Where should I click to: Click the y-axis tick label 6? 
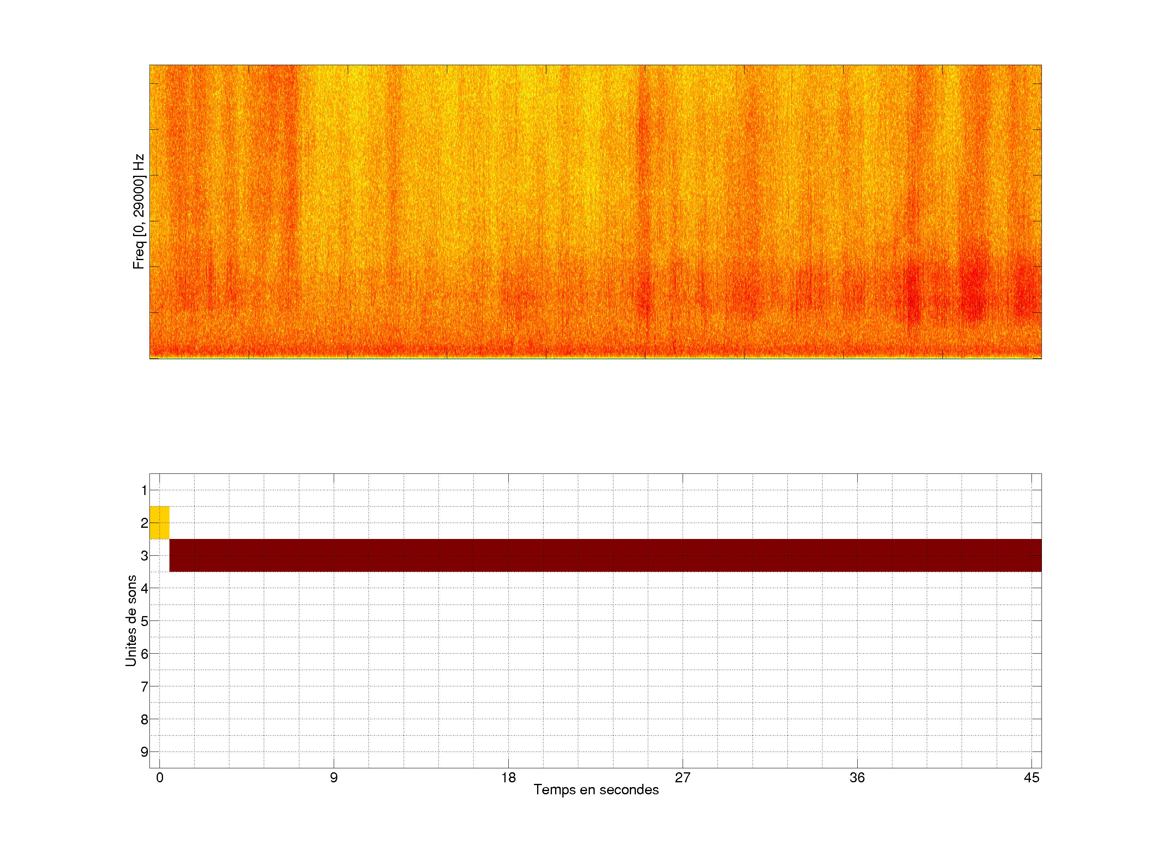[x=144, y=654]
